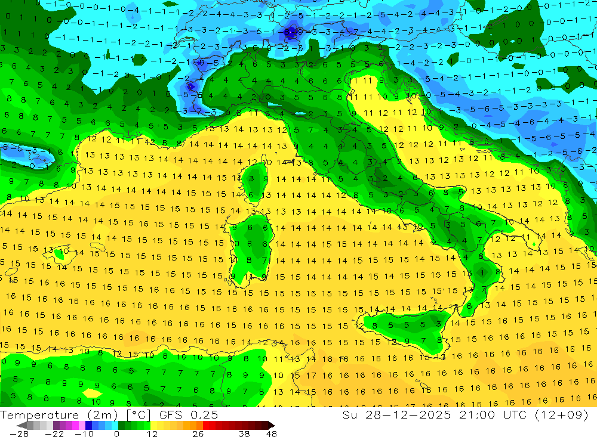Click the "48" legend scale label
Viewport: 597px width, 437px height.
(x=271, y=433)
